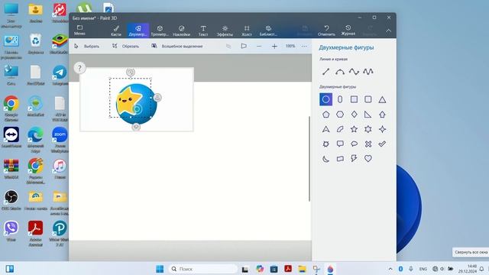The height and width of the screenshot is (275, 489).
Task: Open the Меню button in Paint 3D
Action: [79, 31]
